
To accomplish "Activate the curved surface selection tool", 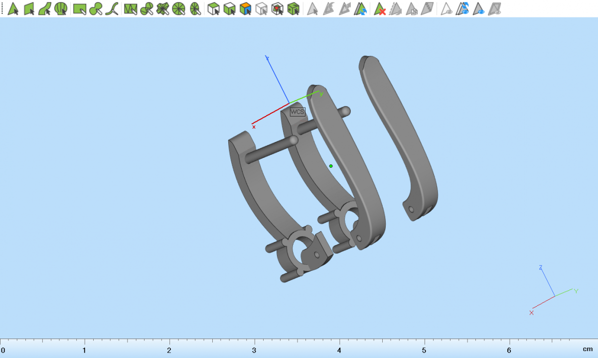I will point(45,8).
